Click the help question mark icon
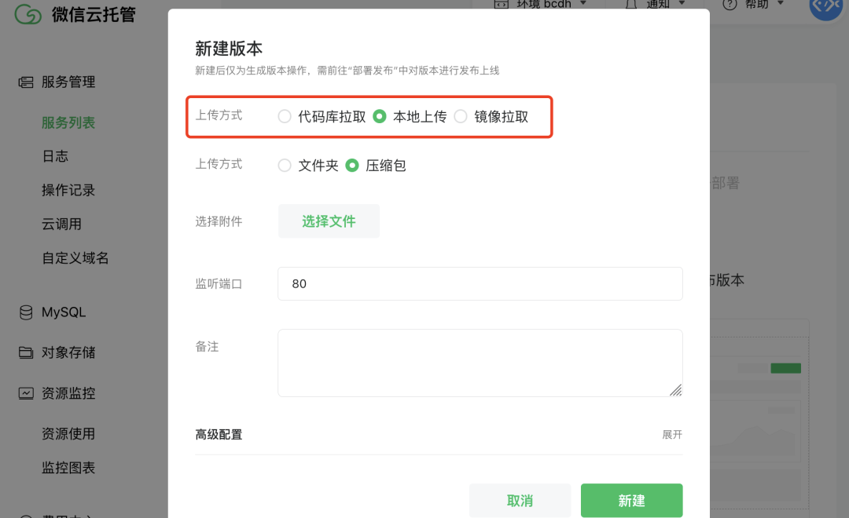The width and height of the screenshot is (849, 518). coord(730,5)
